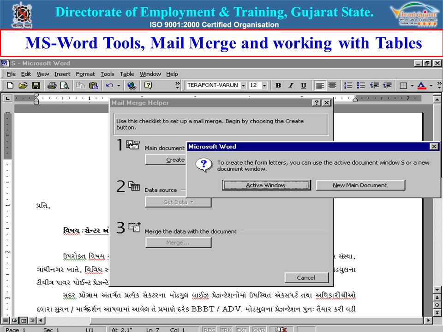443x332 pixels.
Task: Turn on numbered list
Action: (x=348, y=85)
